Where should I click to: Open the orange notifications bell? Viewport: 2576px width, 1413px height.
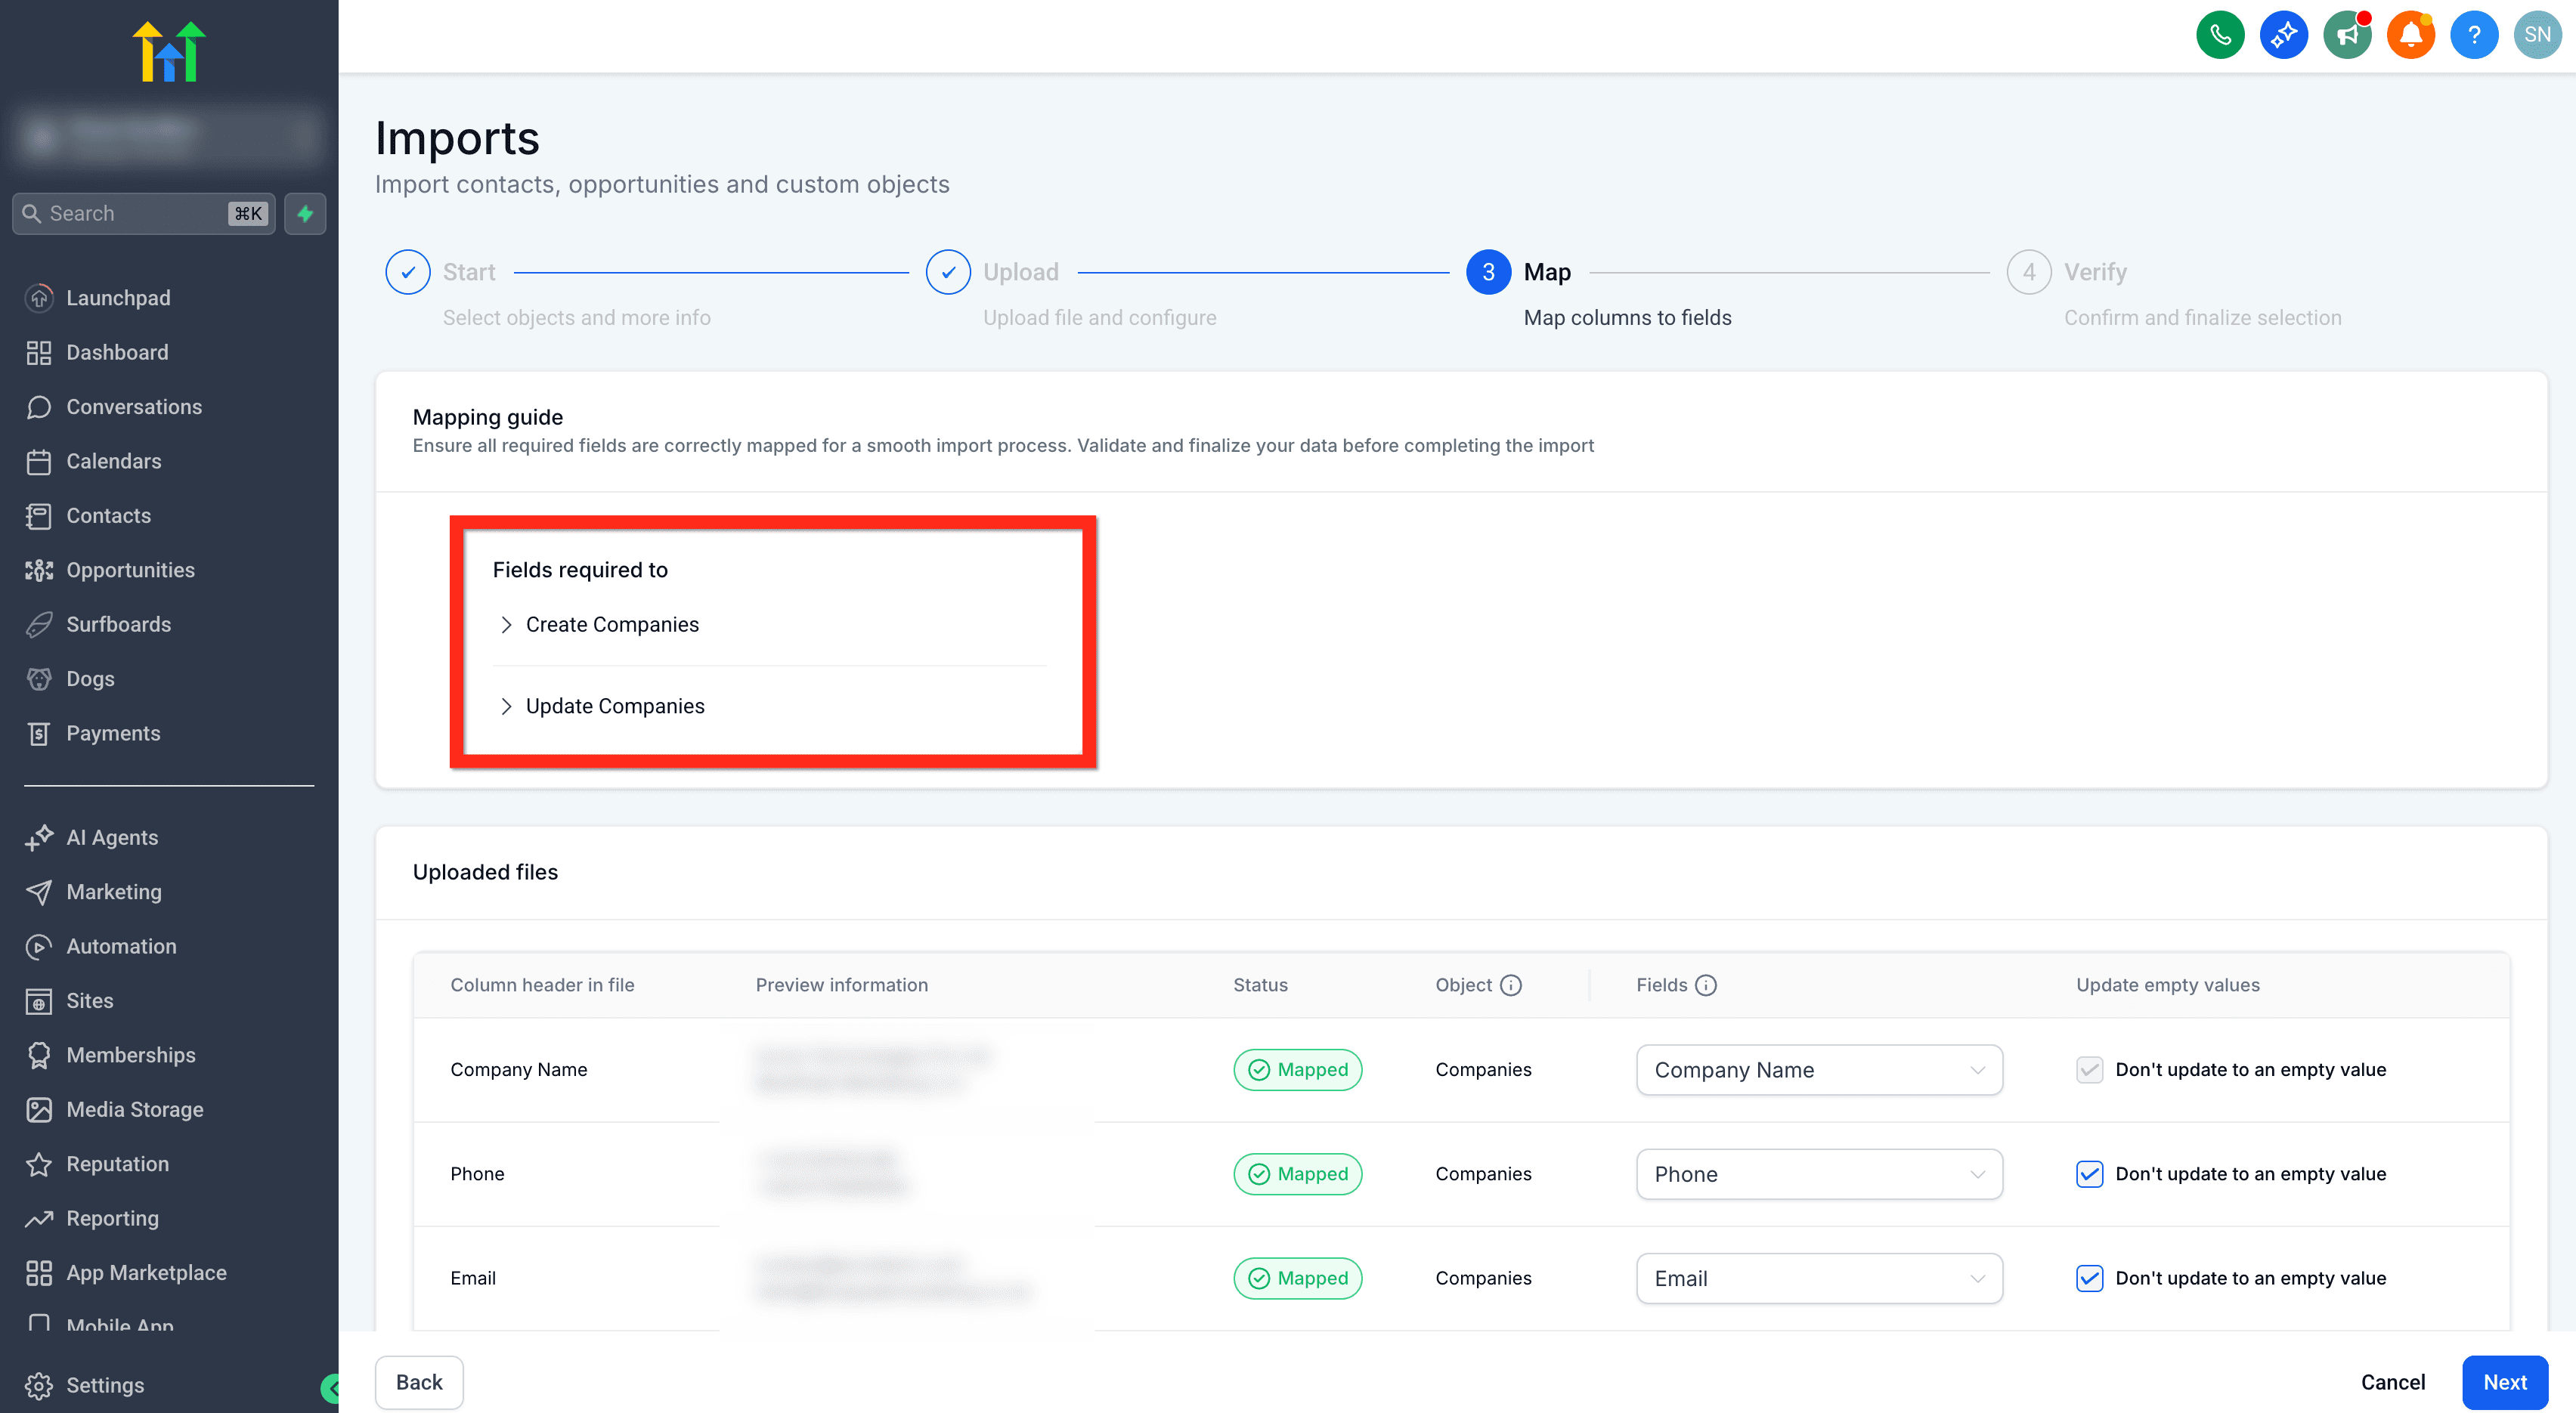(2411, 35)
